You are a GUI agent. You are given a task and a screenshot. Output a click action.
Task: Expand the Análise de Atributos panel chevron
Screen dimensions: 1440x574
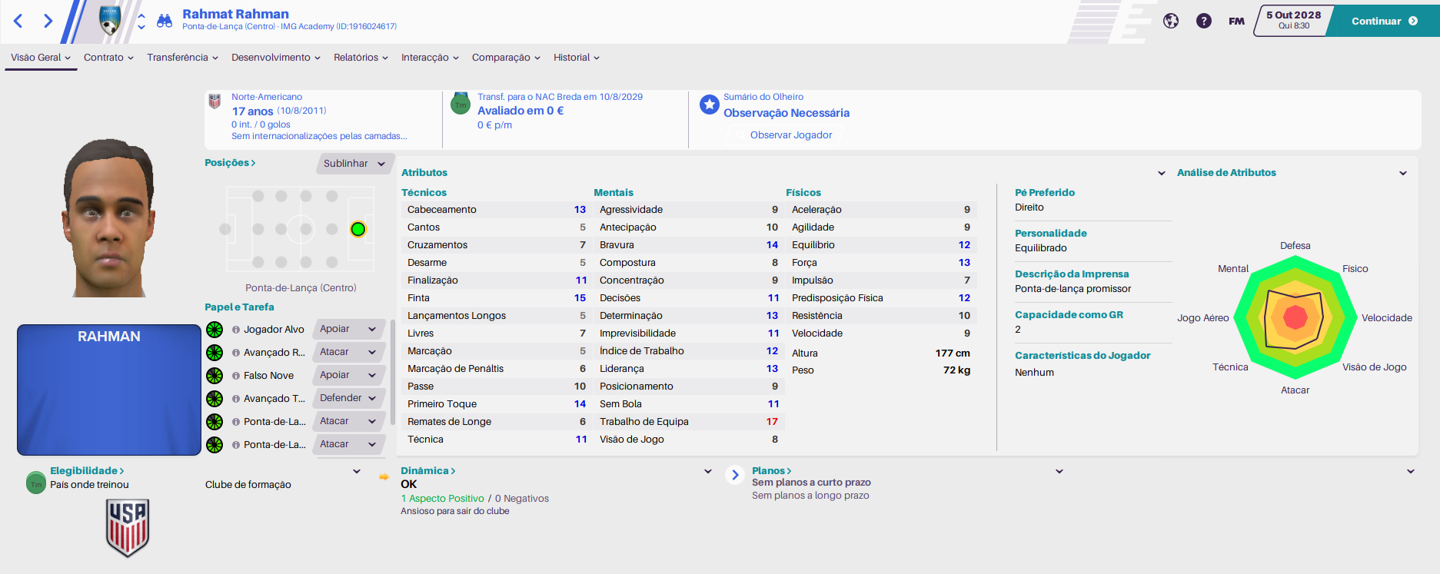(x=1403, y=173)
